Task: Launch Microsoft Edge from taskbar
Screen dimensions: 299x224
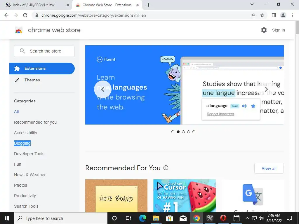Action: (x=142, y=218)
